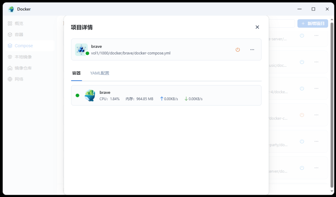Open 本地镜像 in the sidebar
This screenshot has width=336, height=197.
pyautogui.click(x=30, y=57)
